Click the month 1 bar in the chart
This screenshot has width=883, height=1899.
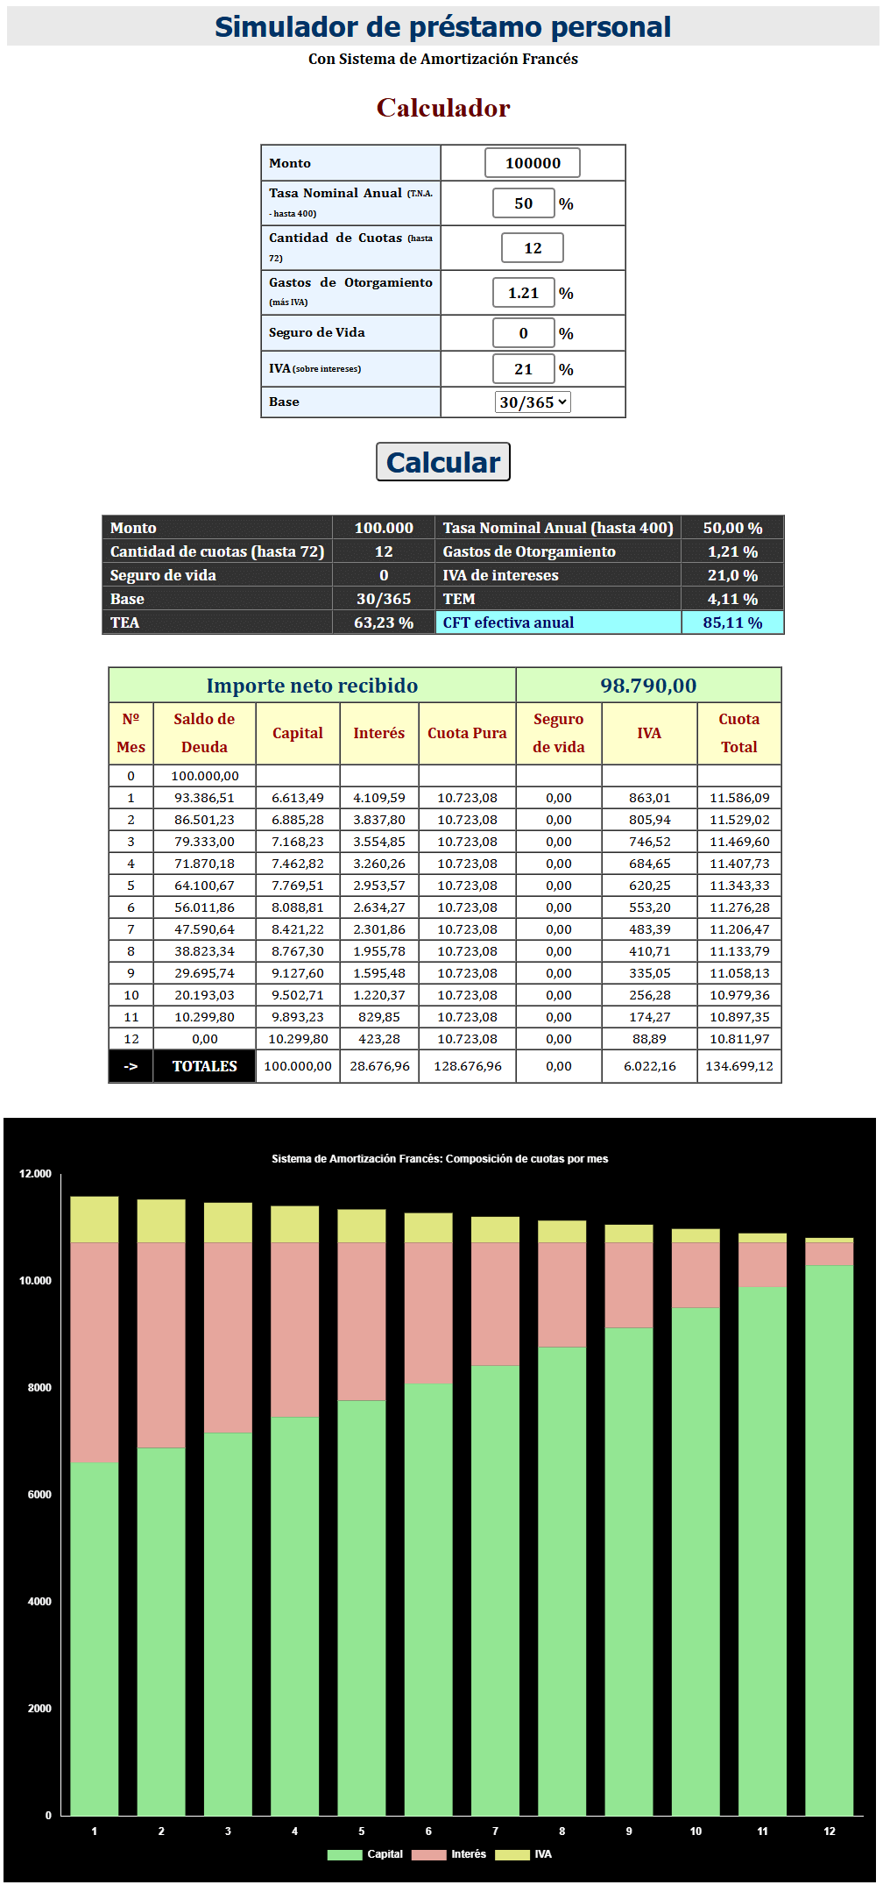(x=95, y=1505)
